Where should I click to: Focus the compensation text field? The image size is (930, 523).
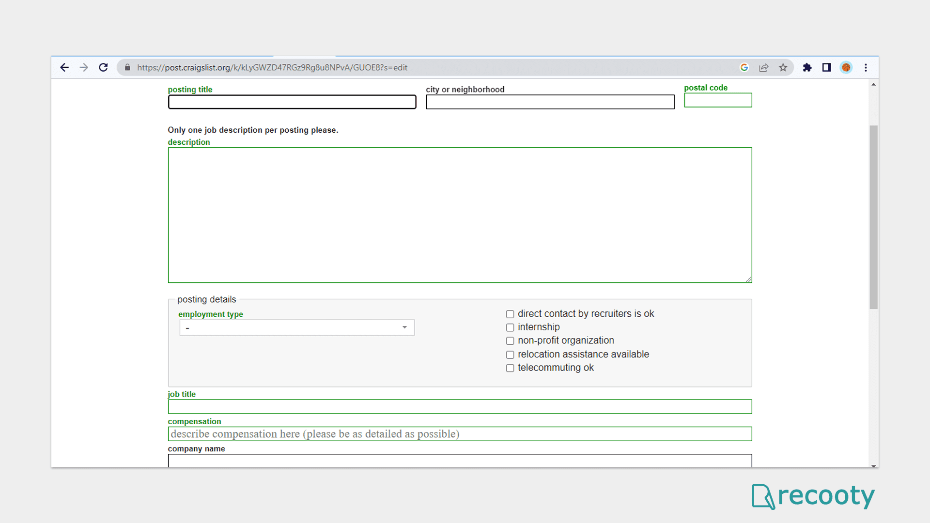(460, 434)
